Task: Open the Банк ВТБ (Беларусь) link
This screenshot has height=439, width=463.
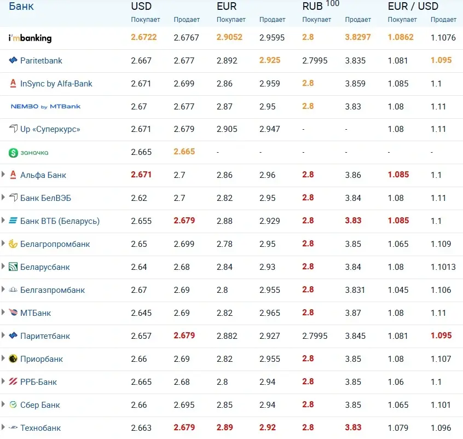Action: coord(60,221)
